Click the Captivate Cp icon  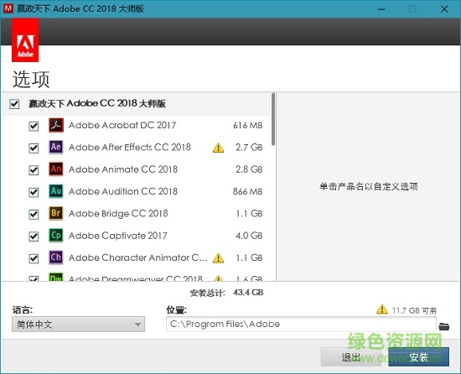[56, 236]
